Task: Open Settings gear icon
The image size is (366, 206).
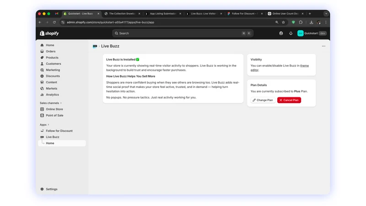Action: point(42,189)
